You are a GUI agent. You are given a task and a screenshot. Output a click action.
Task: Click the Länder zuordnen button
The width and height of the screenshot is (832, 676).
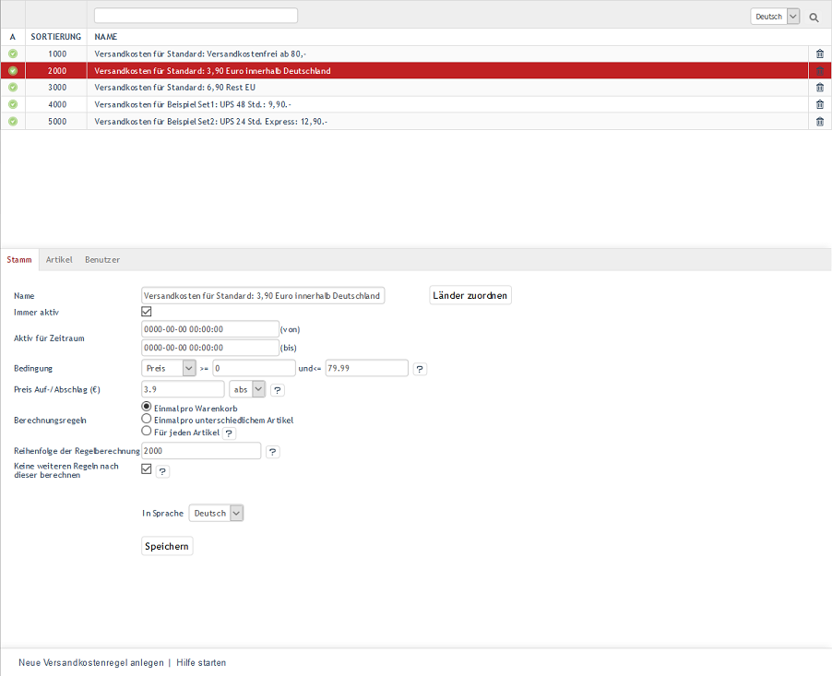point(470,295)
